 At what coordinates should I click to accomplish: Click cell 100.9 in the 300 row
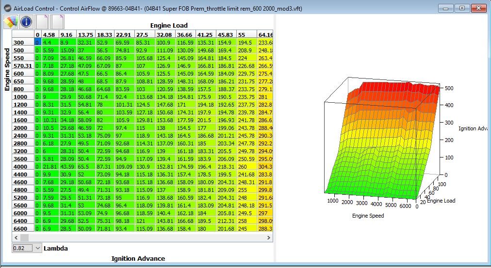165,42
